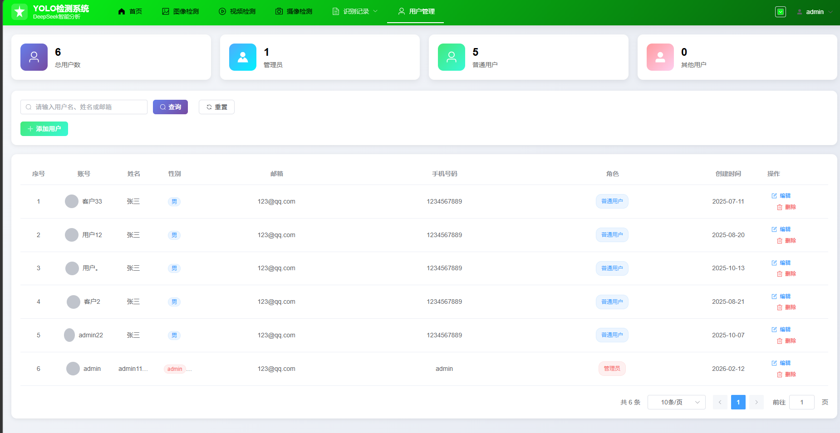
Task: Select the 用户管理 user management tab
Action: (x=416, y=12)
